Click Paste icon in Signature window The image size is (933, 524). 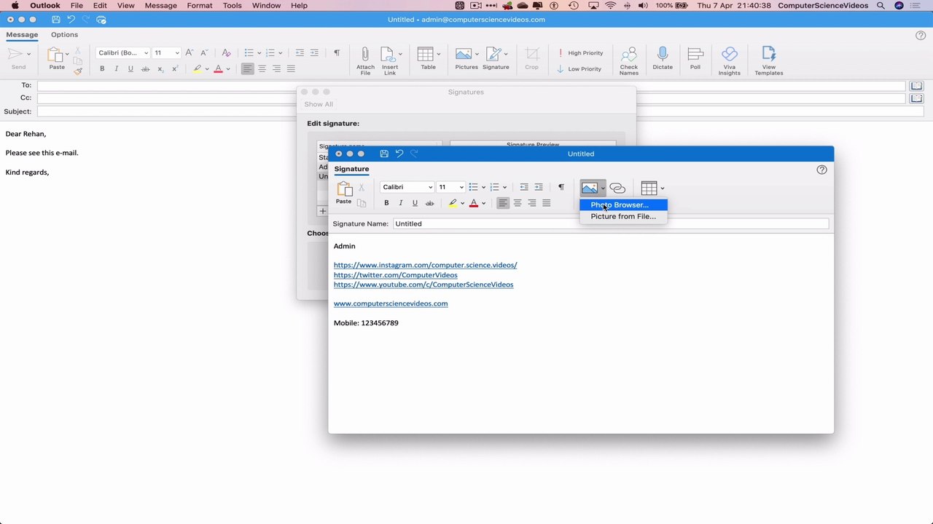344,192
